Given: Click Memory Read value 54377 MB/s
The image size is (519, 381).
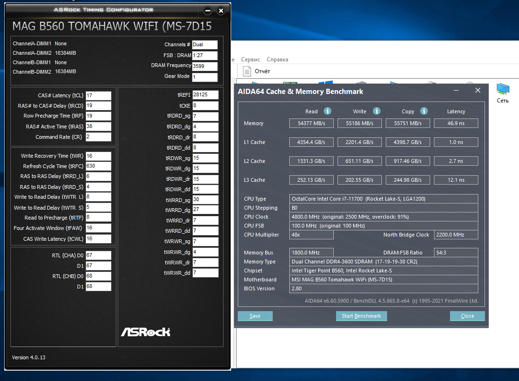Looking at the screenshot, I should click(x=311, y=123).
